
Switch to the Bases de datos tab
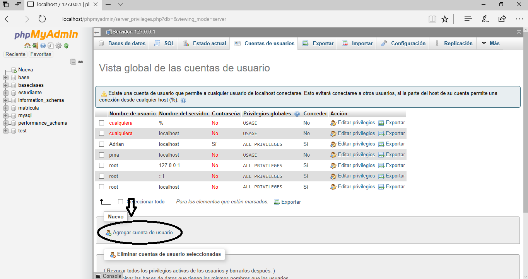click(x=128, y=43)
